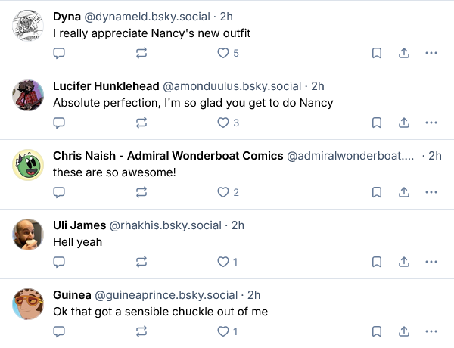Repost Chris Naish's 'these are so awesome' post
The height and width of the screenshot is (348, 454).
(x=141, y=192)
